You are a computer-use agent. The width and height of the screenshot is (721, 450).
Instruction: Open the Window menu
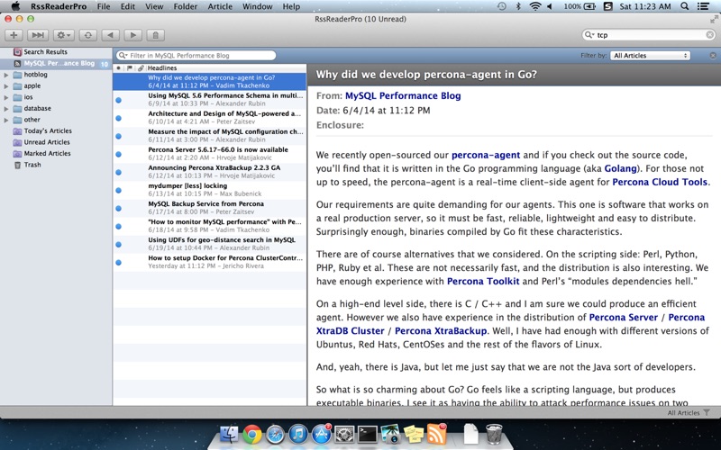(x=258, y=6)
